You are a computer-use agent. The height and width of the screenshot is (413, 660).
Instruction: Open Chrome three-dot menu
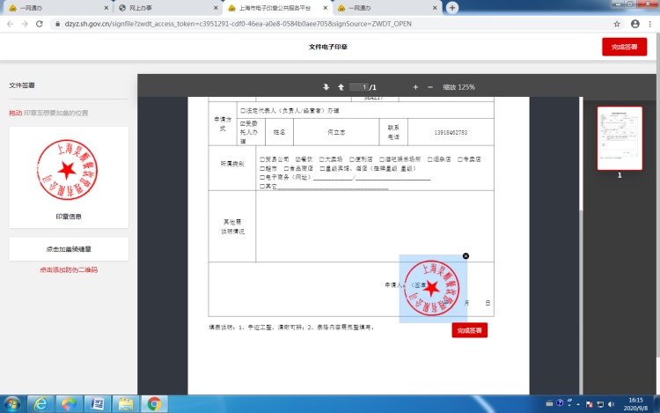click(649, 24)
